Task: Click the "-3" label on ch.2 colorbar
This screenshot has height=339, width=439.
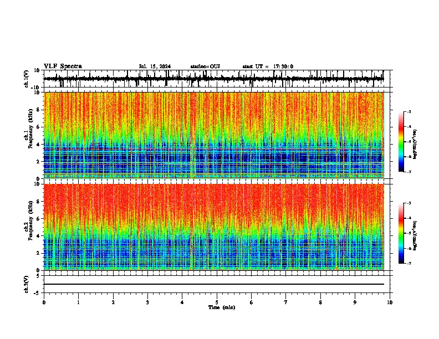Action: (x=409, y=203)
